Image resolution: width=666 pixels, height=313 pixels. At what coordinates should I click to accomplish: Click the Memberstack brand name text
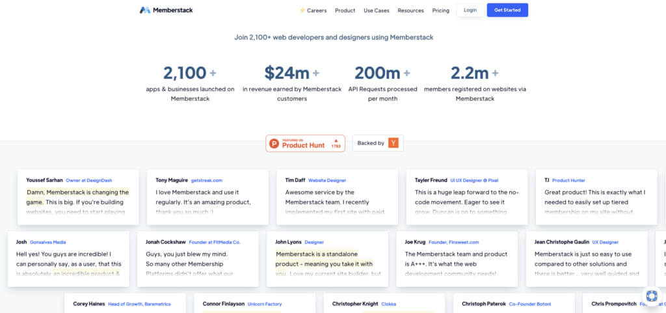[x=173, y=10]
